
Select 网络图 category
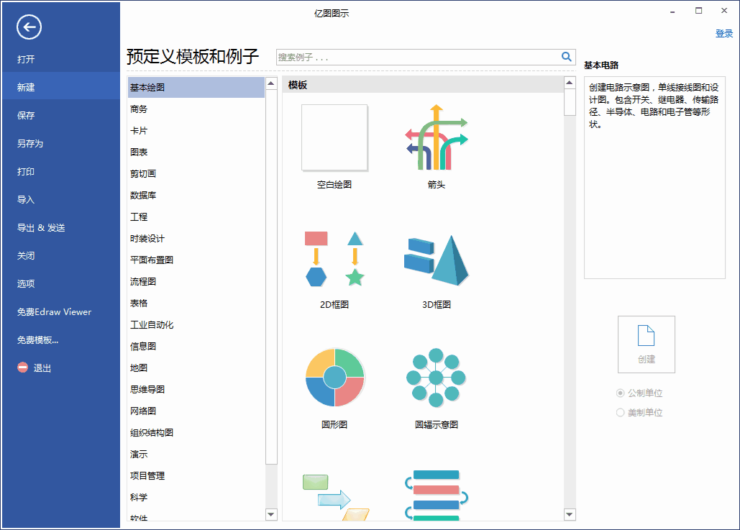pos(196,411)
